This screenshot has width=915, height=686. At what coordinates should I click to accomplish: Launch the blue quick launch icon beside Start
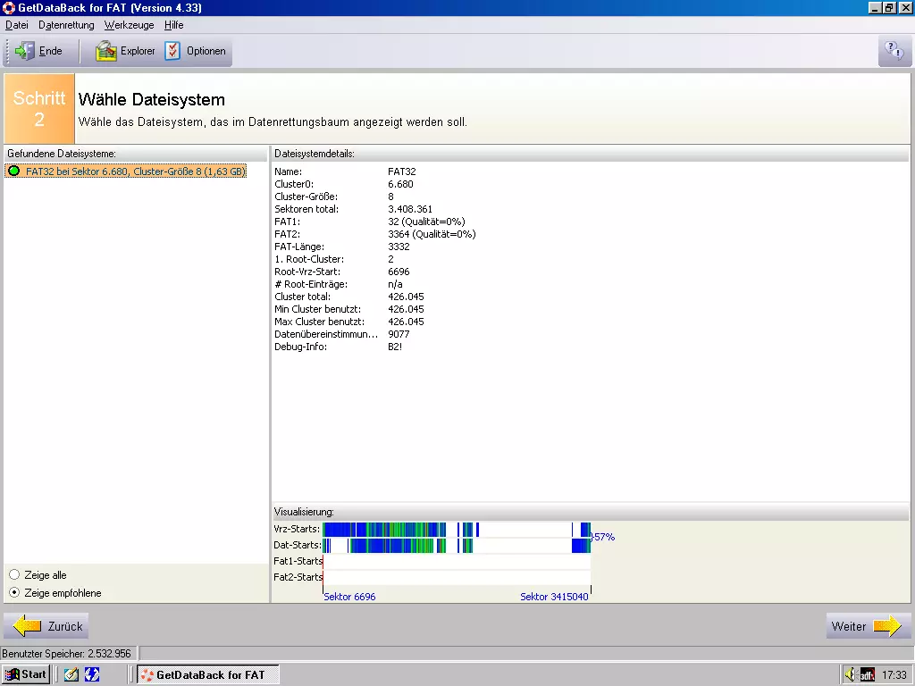click(x=92, y=674)
